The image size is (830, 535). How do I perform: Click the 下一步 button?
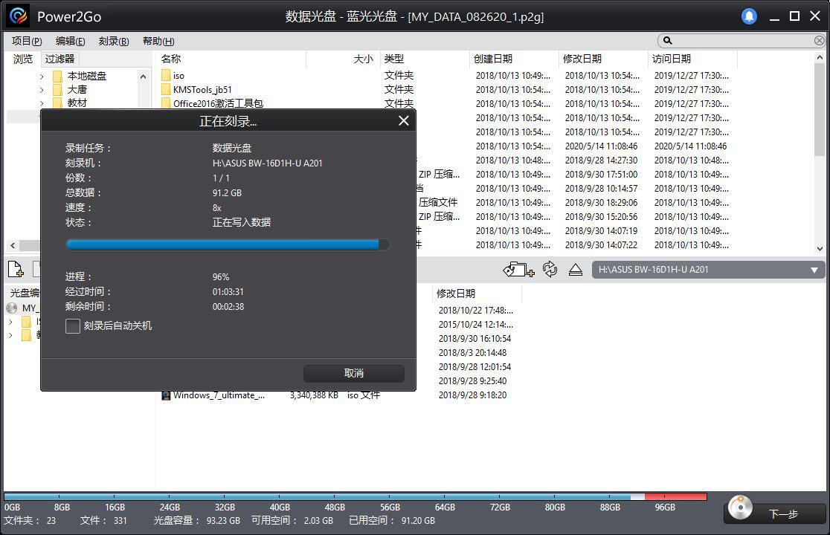783,514
